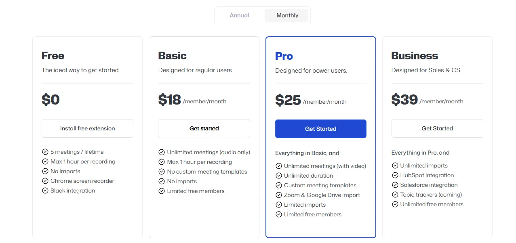Click the checkmark icon next to 'Salesforce integration'
Image resolution: width=516 pixels, height=243 pixels.
395,185
